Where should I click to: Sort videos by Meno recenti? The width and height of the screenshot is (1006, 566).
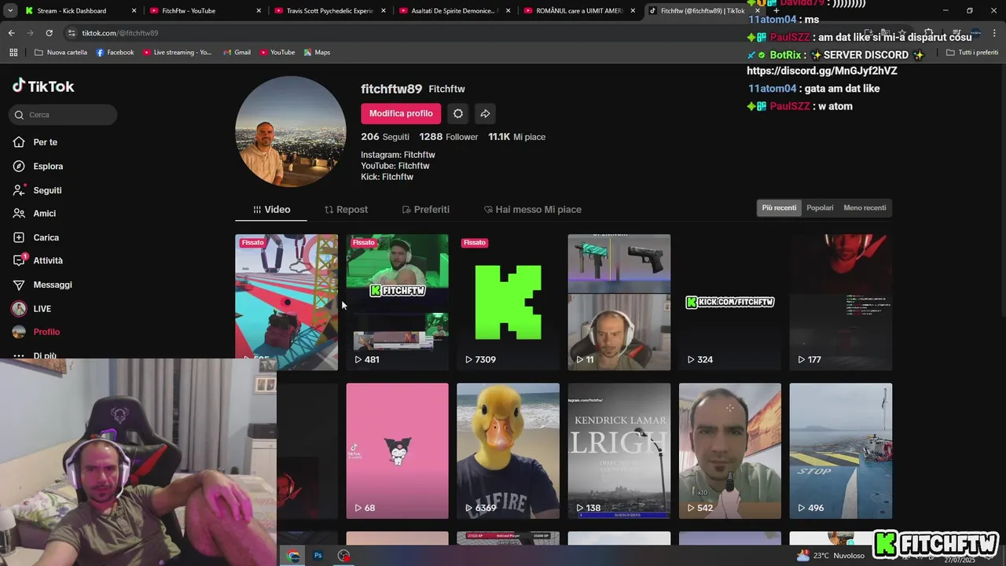point(865,208)
